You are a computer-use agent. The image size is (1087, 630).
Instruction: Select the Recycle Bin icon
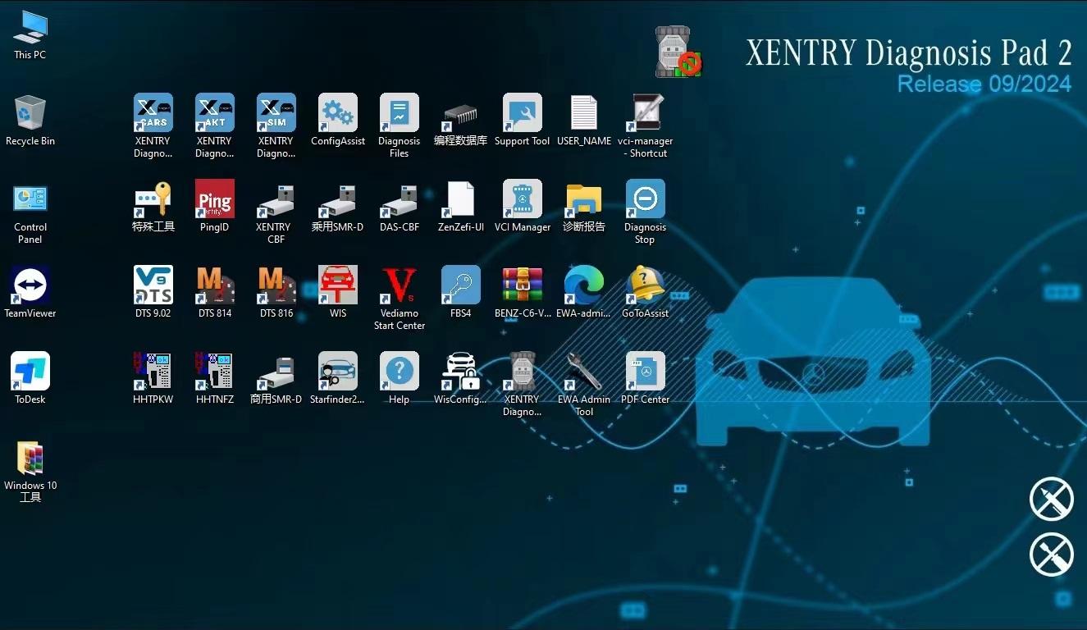point(30,113)
